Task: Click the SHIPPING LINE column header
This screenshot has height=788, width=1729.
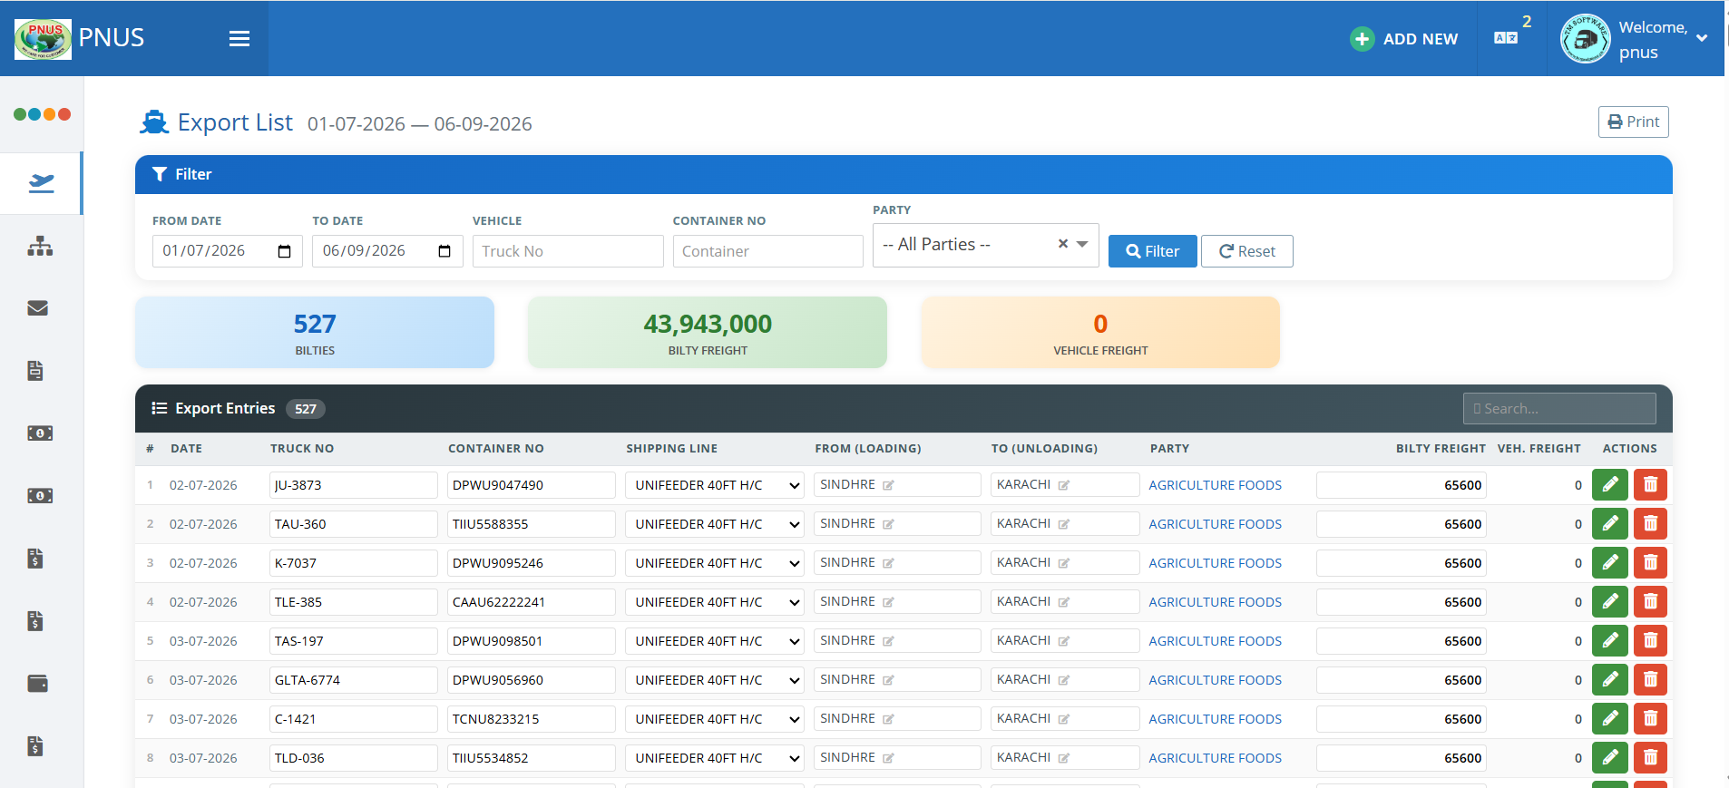Action: pyautogui.click(x=671, y=448)
